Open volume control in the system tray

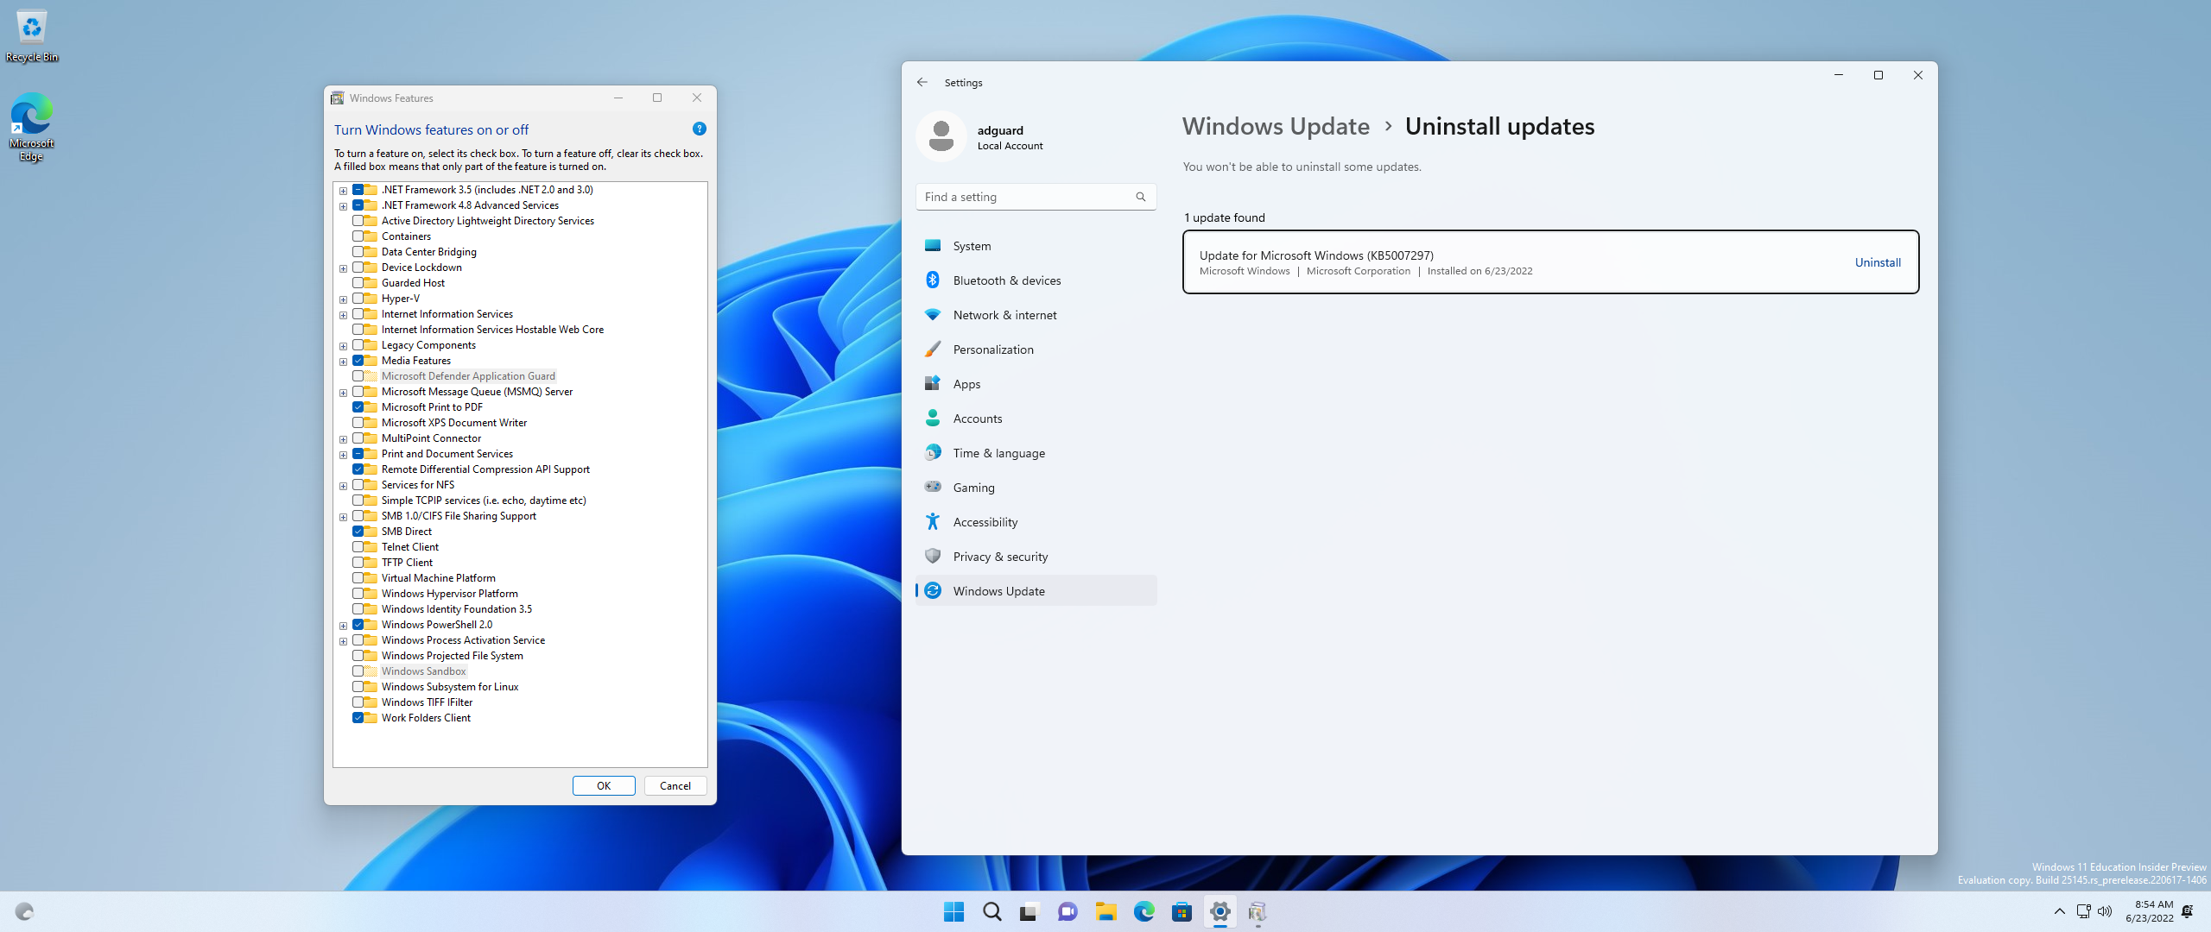coord(2105,911)
